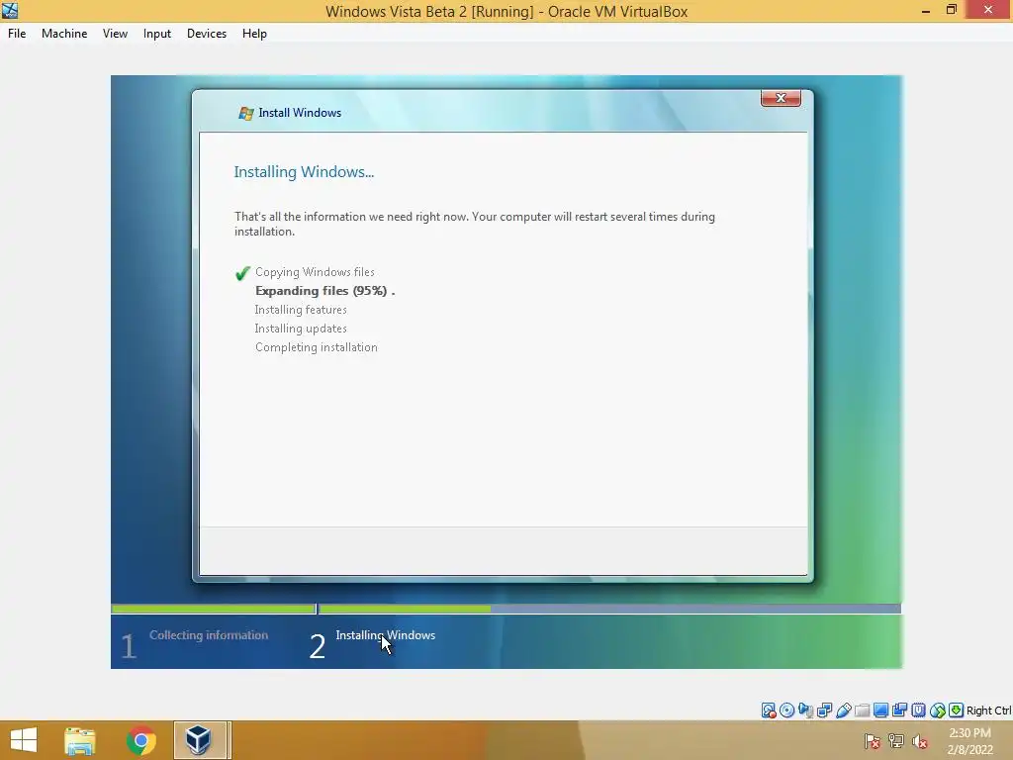This screenshot has height=760, width=1013.
Task: Open the File menu
Action: pos(17,34)
